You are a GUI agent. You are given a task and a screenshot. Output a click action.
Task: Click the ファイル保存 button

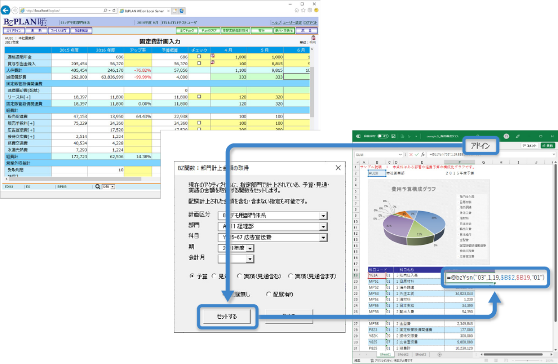[59, 31]
